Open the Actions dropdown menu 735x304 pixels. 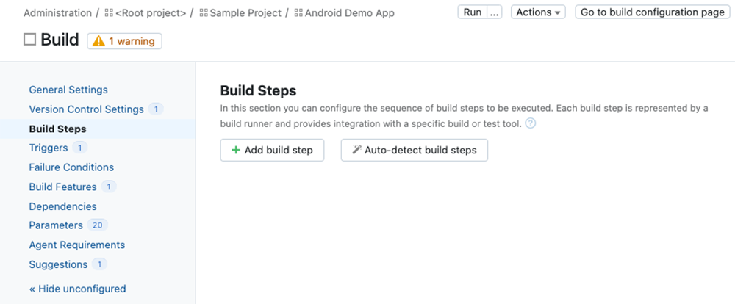click(537, 12)
